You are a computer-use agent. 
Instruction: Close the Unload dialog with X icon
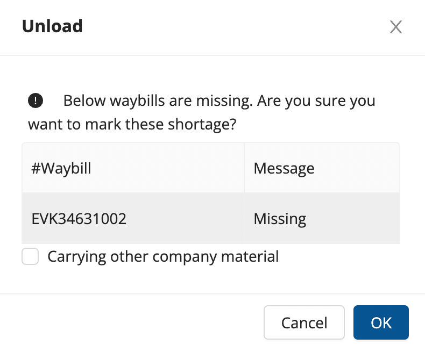[396, 27]
